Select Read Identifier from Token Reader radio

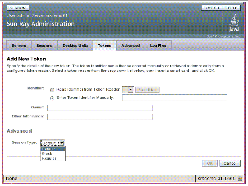pyautogui.click(x=52, y=90)
